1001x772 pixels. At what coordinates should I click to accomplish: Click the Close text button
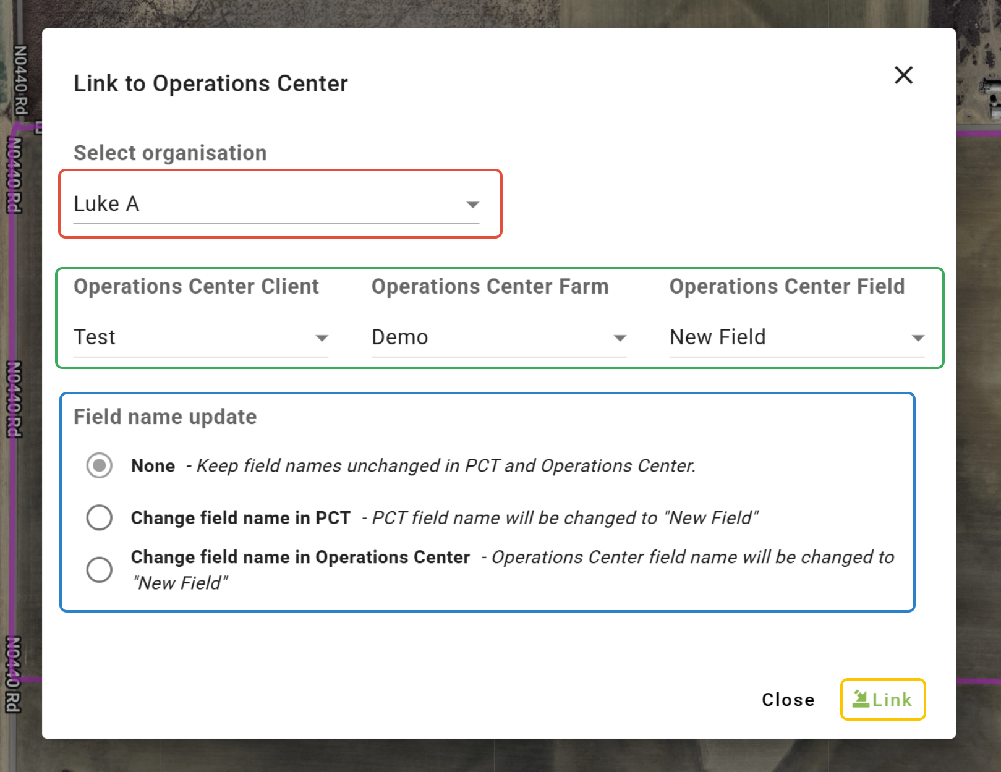tap(788, 700)
